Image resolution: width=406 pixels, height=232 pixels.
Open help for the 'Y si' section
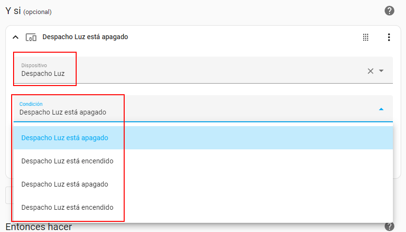(x=390, y=11)
